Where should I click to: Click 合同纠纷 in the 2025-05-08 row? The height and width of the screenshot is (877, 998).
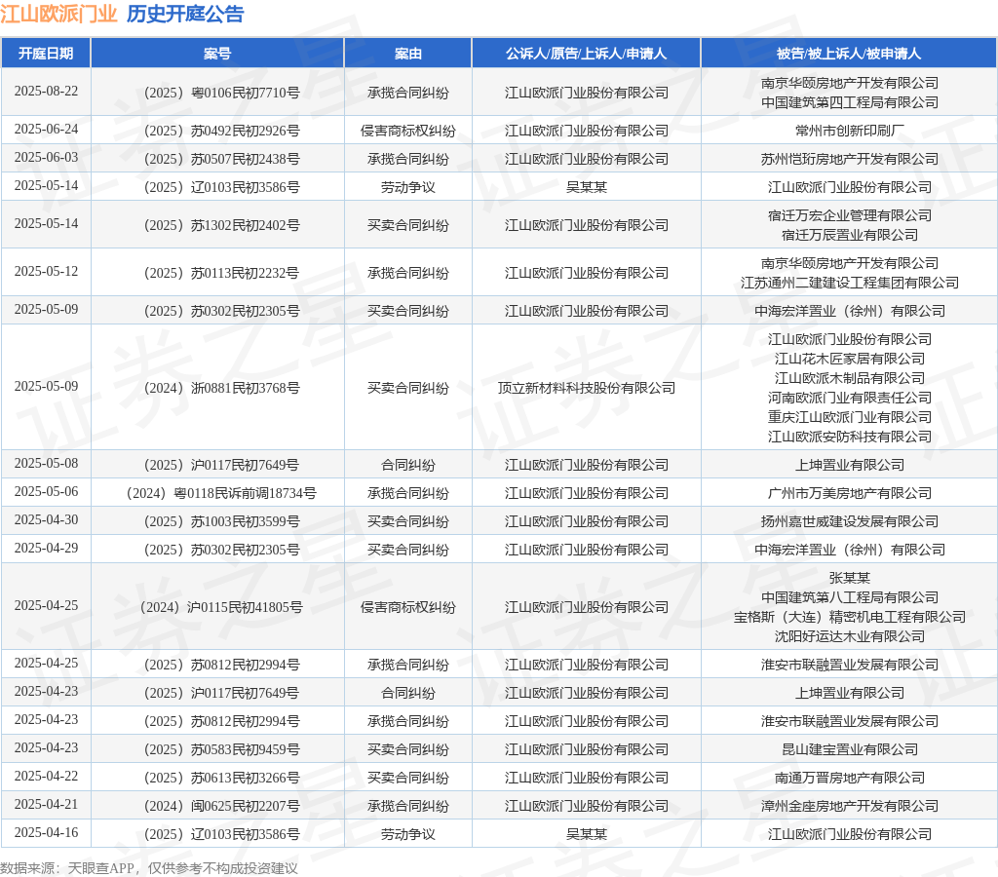408,465
